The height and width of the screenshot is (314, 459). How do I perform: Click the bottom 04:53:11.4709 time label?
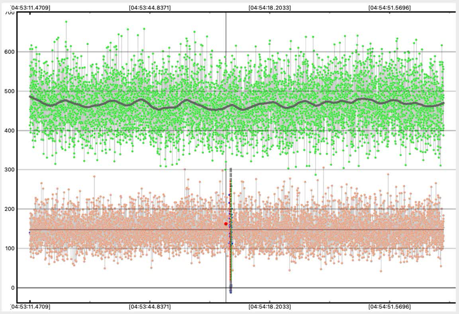30,307
